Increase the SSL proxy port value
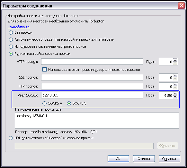This screenshot has width=187, height=168. (x=175, y=76)
